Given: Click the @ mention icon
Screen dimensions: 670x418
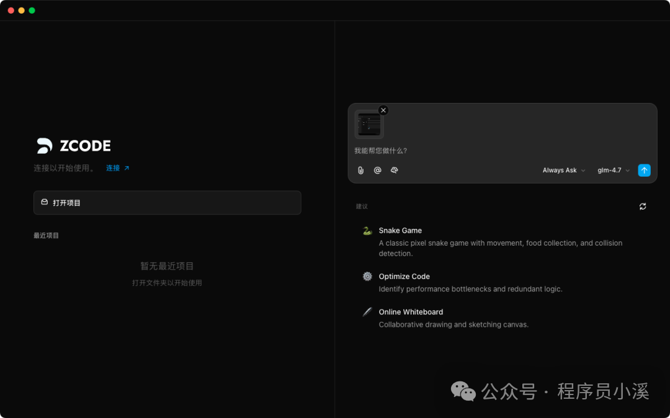Looking at the screenshot, I should tap(377, 171).
